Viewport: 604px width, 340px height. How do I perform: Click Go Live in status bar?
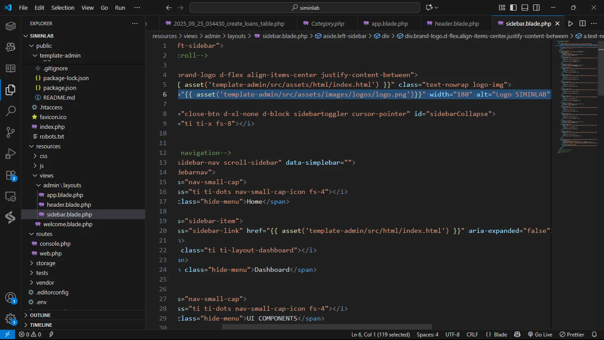[540, 335]
